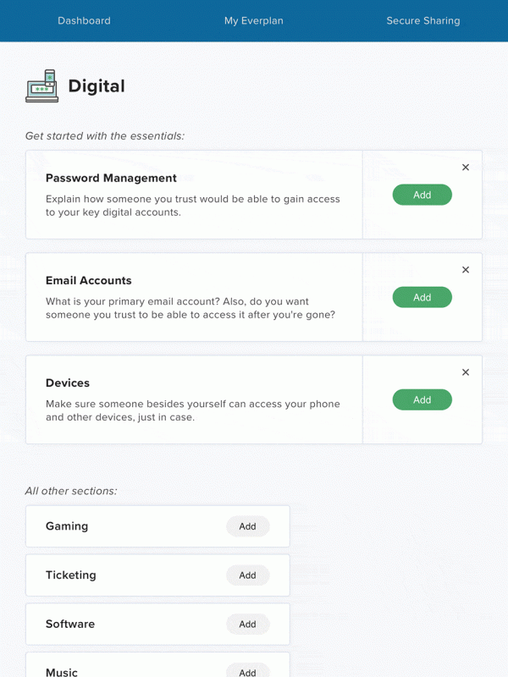Add Password Management section
This screenshot has width=508, height=677.
422,195
